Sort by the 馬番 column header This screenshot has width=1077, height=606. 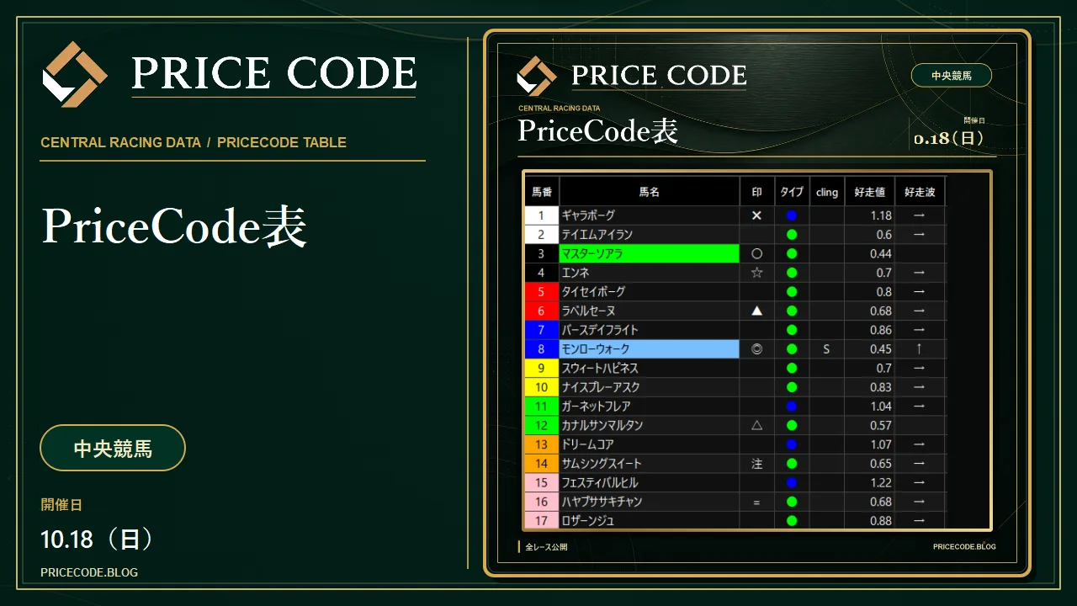pyautogui.click(x=542, y=192)
